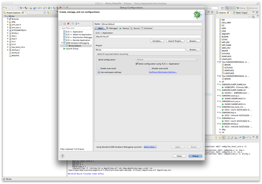Click the Search Project... button

coord(175,41)
